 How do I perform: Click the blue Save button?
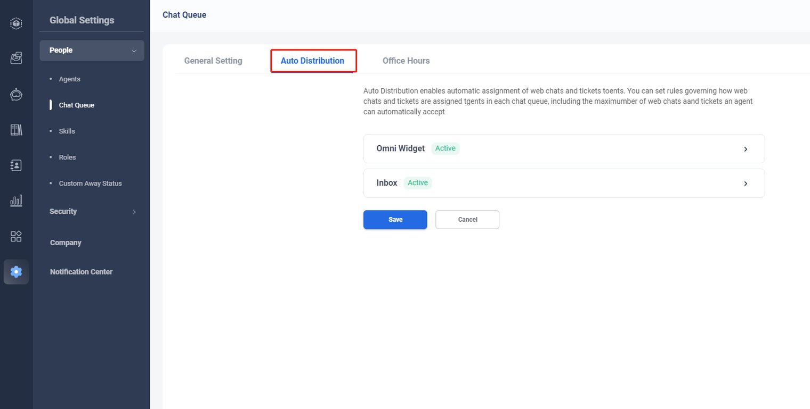(395, 220)
